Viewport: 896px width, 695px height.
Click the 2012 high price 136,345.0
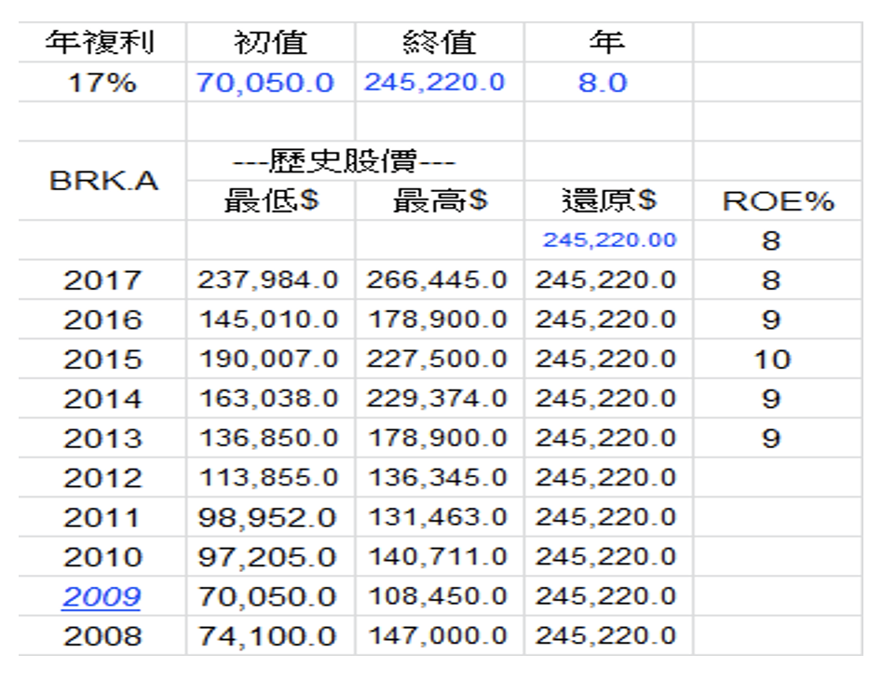437,477
